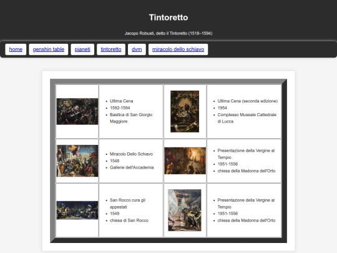Open the home navigation link
The width and height of the screenshot is (337, 253).
click(16, 49)
